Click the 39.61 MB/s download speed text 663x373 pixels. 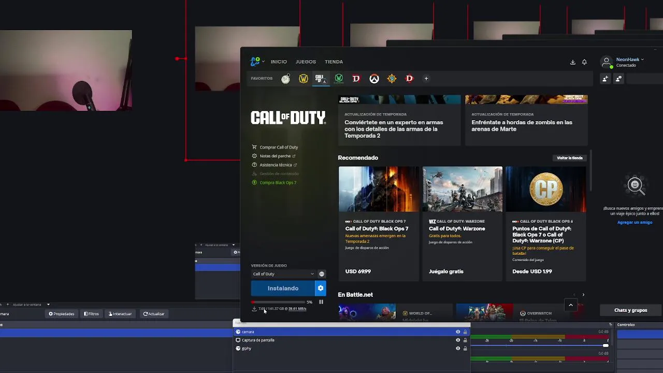pyautogui.click(x=297, y=309)
